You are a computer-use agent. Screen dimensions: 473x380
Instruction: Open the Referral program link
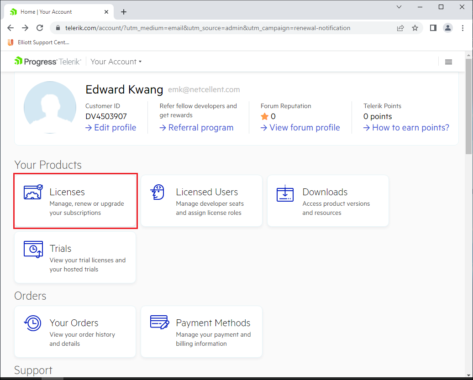click(196, 128)
